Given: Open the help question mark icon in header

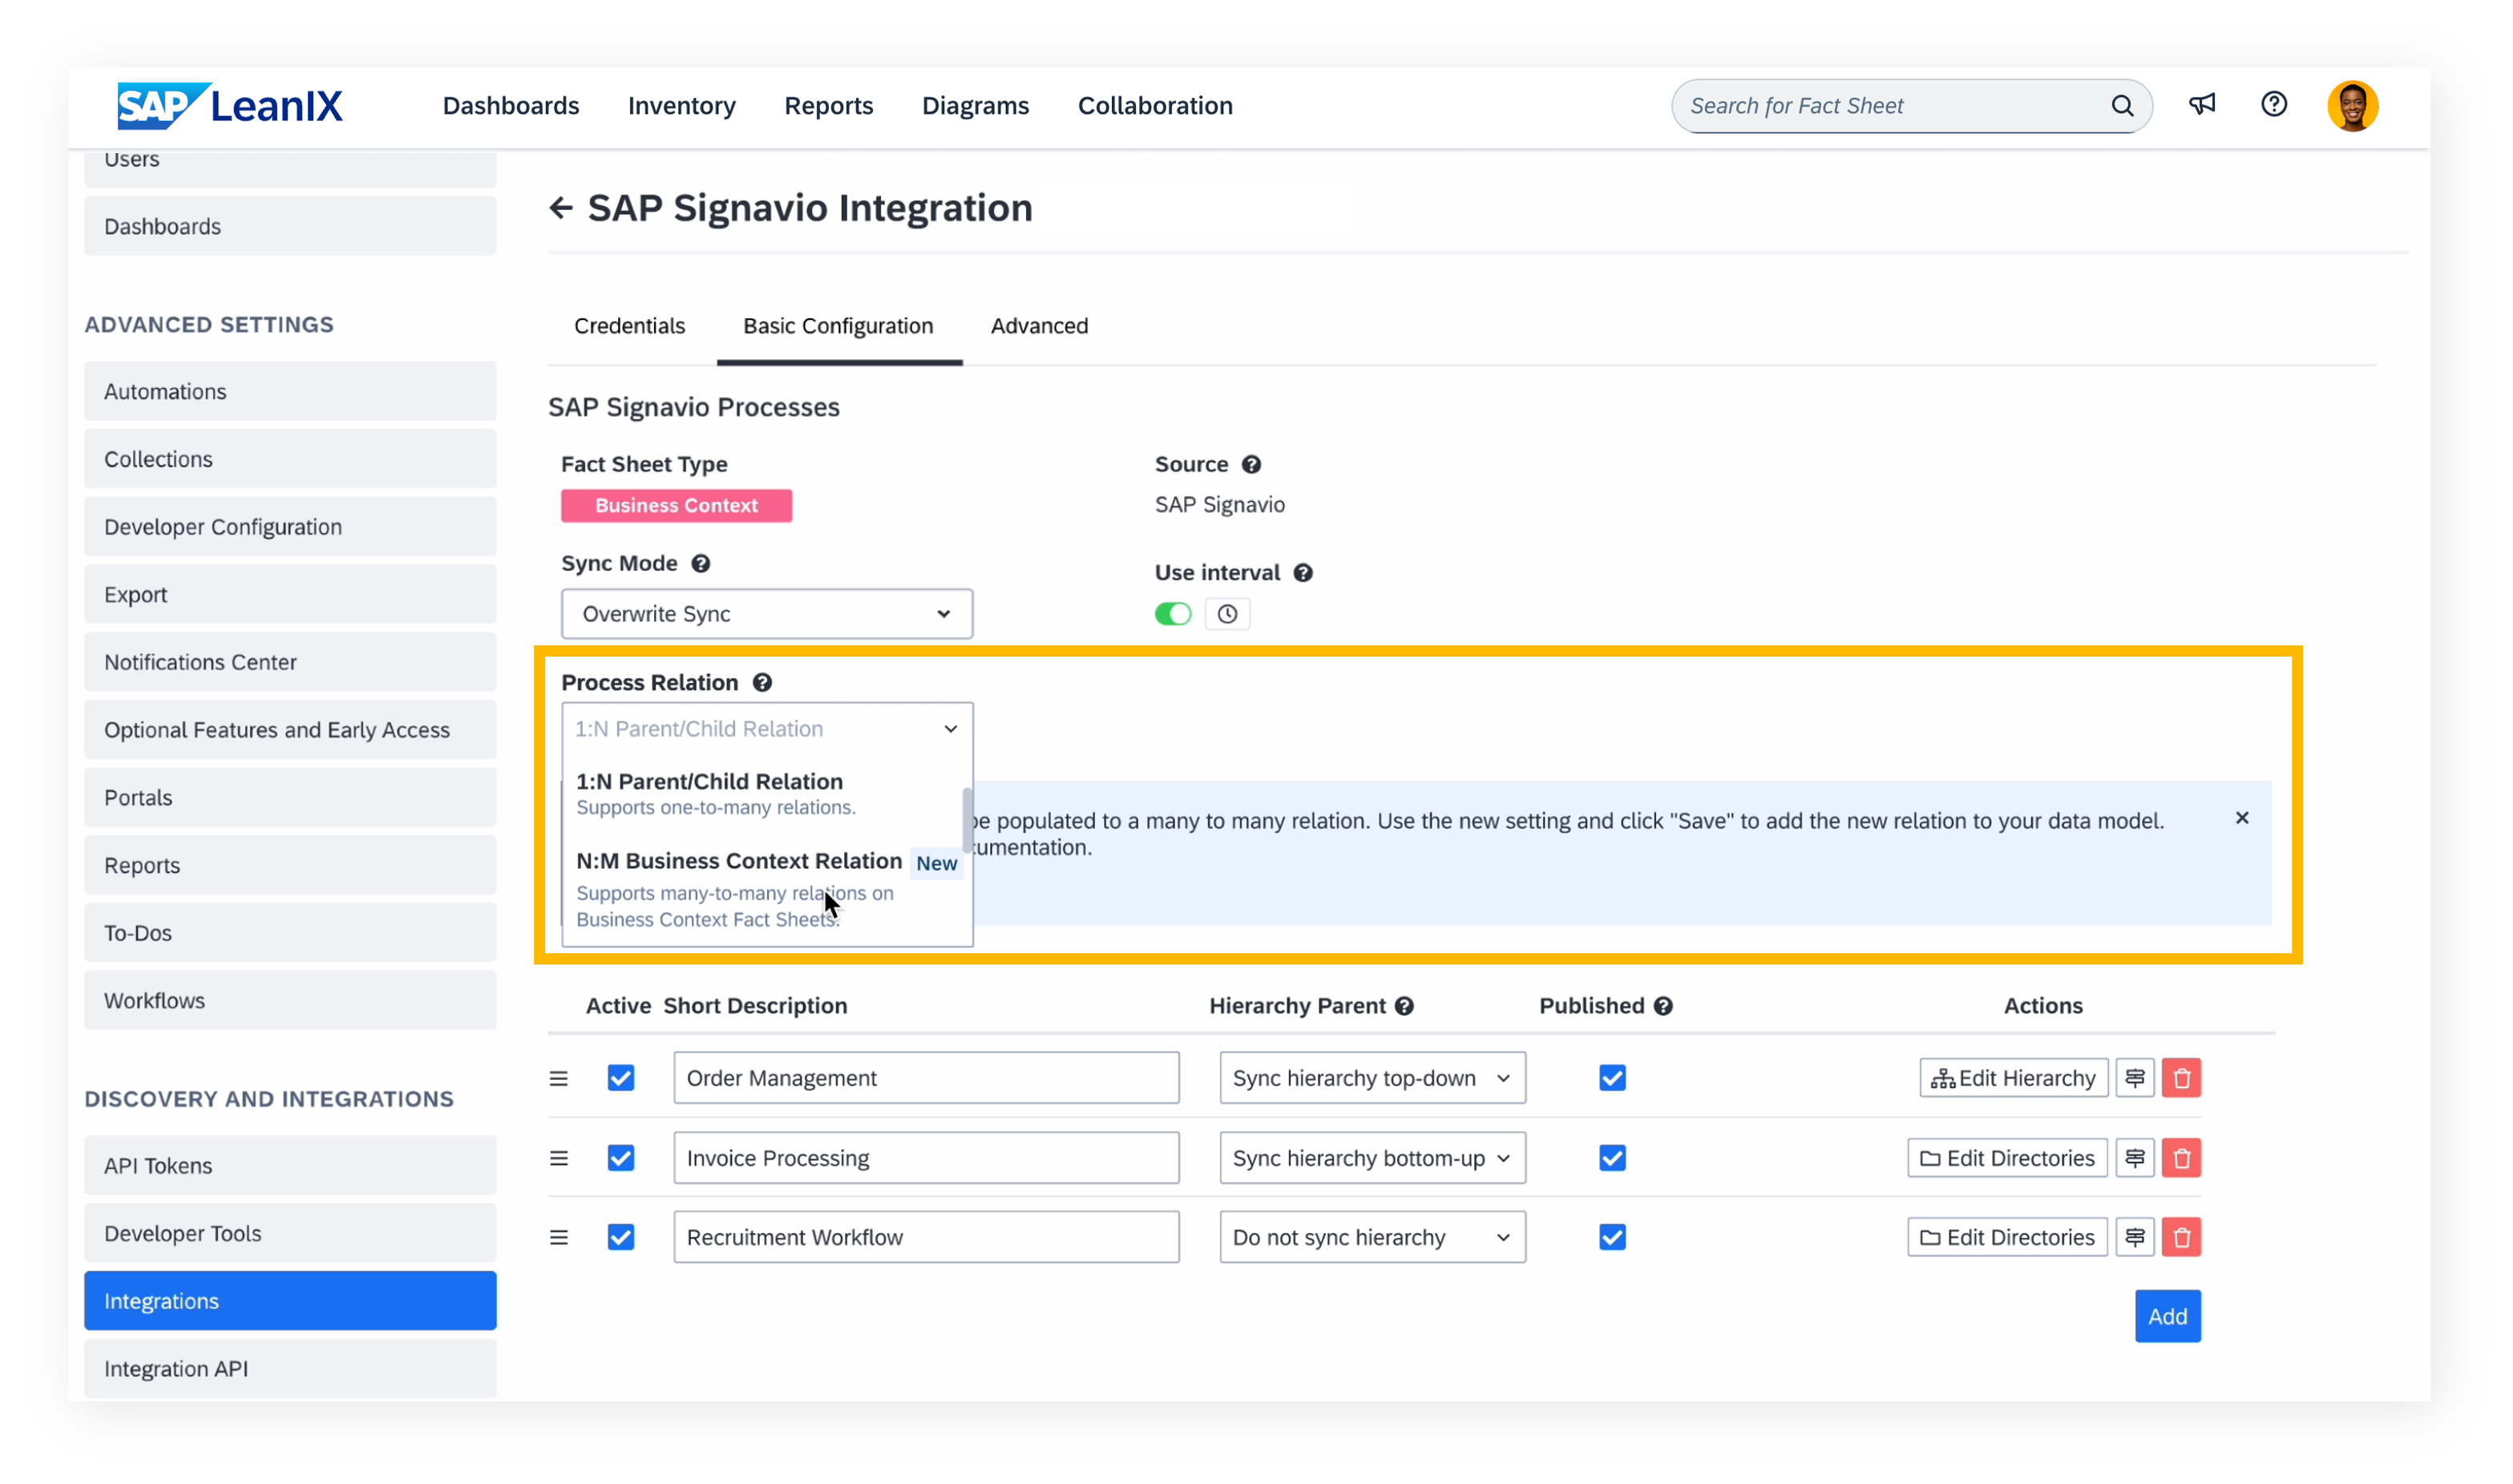Looking at the screenshot, I should pos(2274,105).
